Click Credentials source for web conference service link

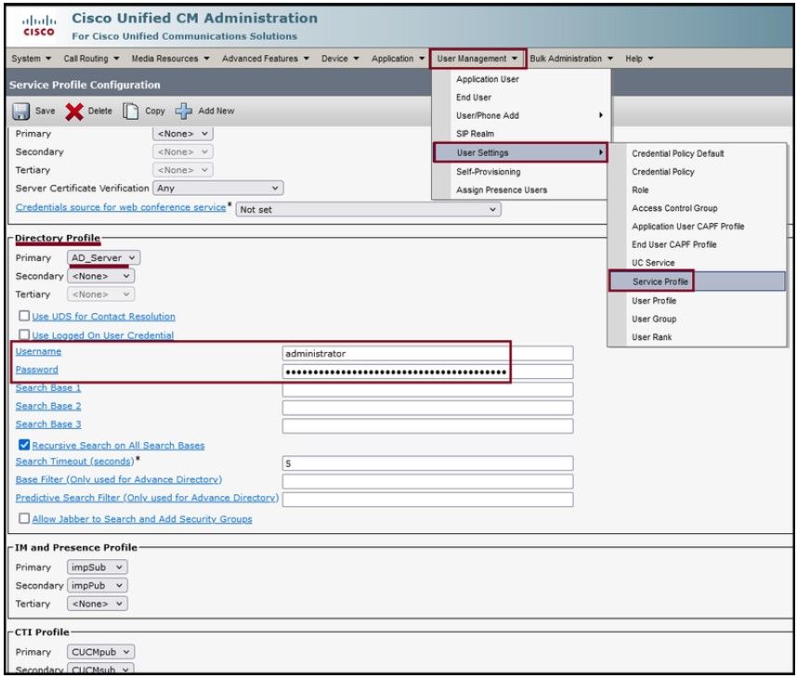(x=121, y=207)
